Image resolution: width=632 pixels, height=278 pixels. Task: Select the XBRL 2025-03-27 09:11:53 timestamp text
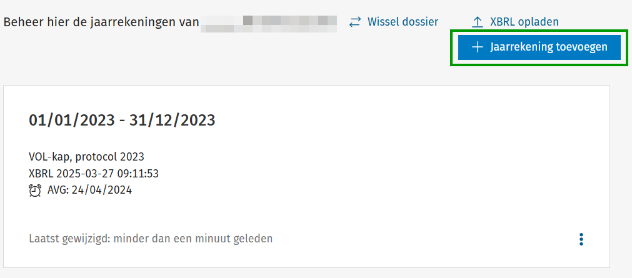click(x=94, y=174)
